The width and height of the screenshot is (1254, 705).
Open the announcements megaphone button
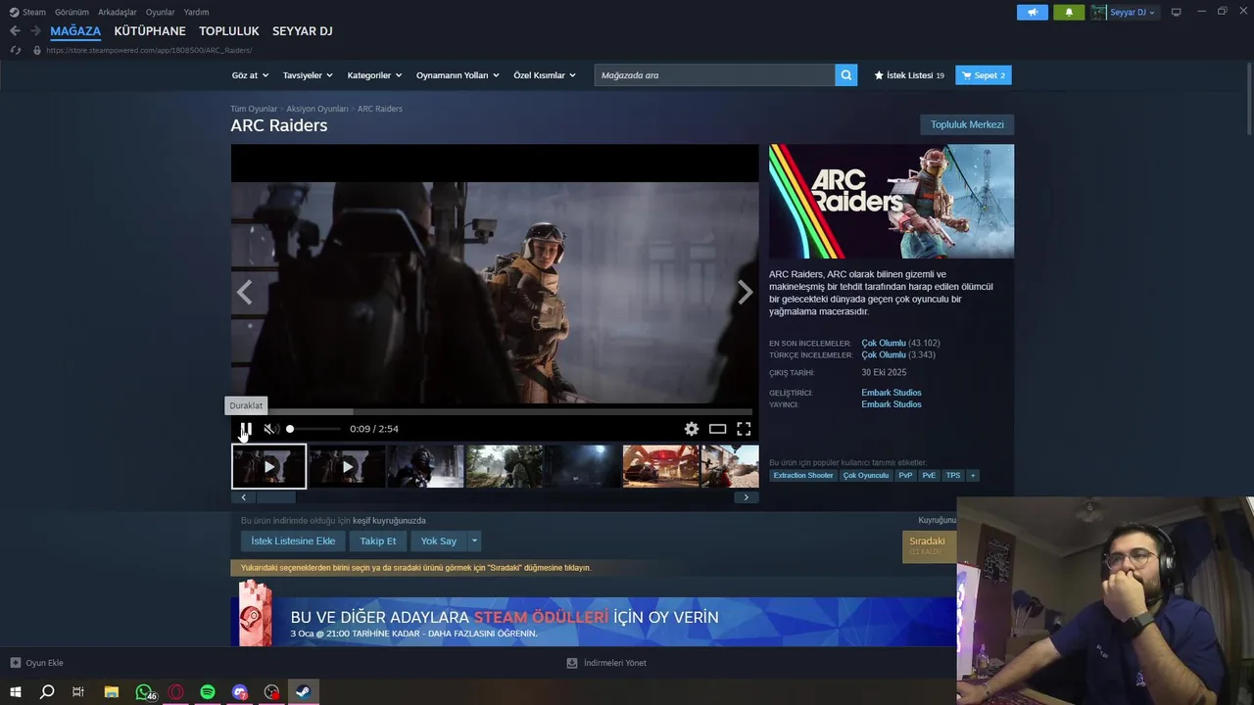1033,12
